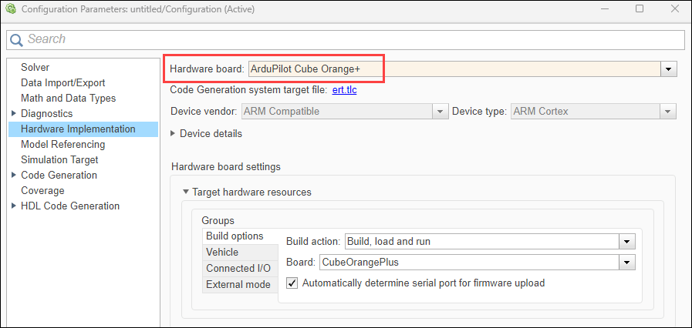
Task: Collapse Target hardware resources section
Action: point(186,192)
